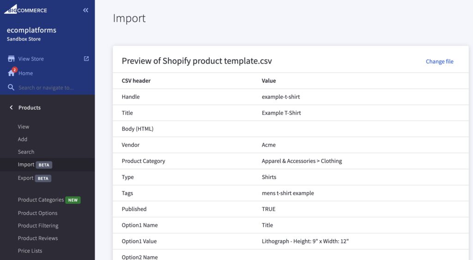Screen dimensions: 473x260
Task: Collapse sidebar with double chevron icon
Action: tap(85, 10)
